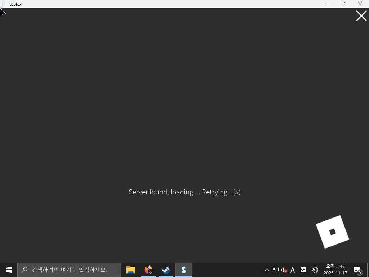The image size is (369, 277).
Task: Open the IME settings gear icon
Action: pos(315,270)
